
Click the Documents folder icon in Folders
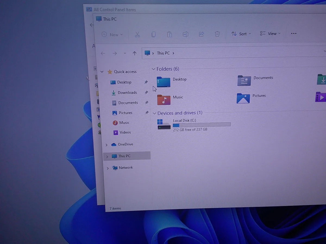pyautogui.click(x=244, y=81)
